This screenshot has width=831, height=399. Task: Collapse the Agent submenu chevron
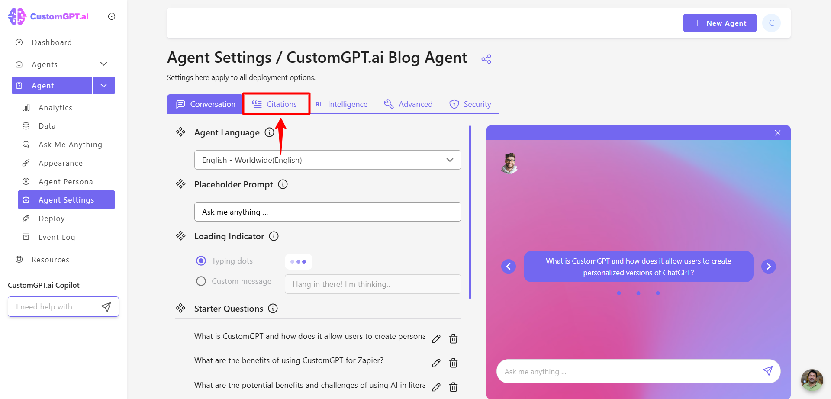(x=104, y=86)
